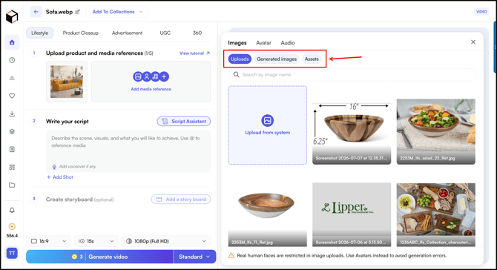Open the notifications bell icon

[12, 211]
